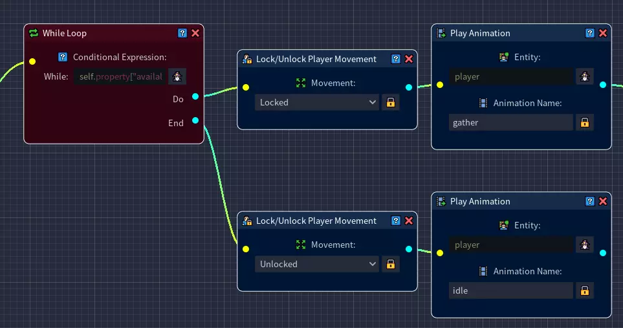
Task: Click the idle animation name field
Action: [511, 290]
